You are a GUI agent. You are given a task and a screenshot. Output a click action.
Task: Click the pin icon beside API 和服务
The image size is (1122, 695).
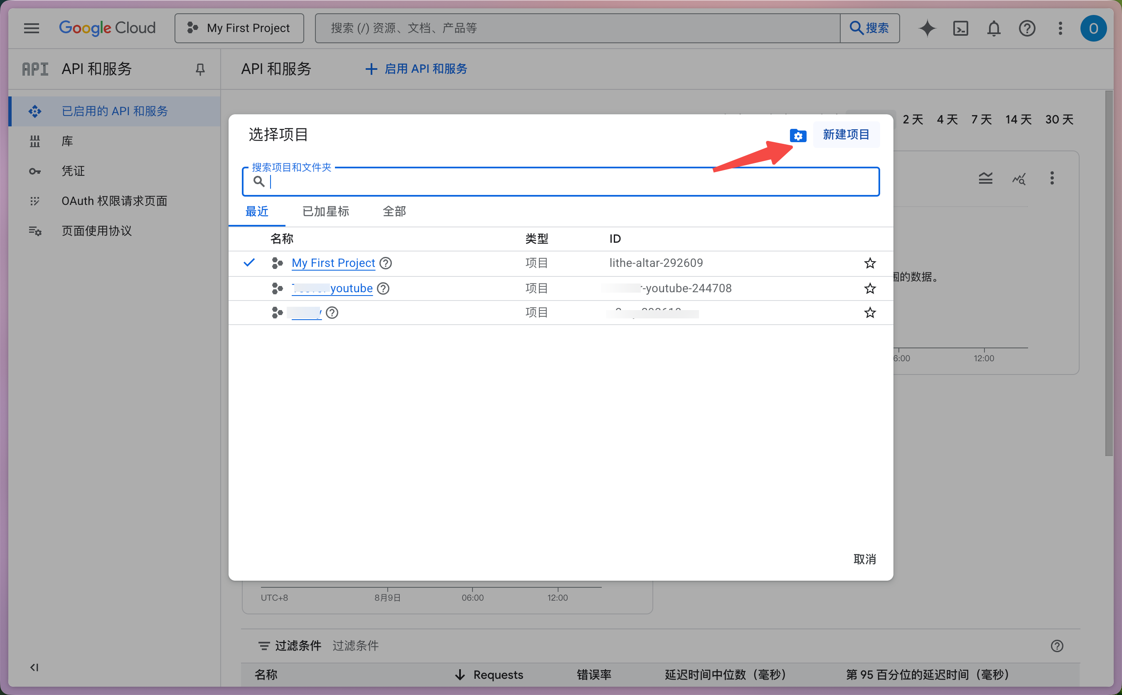tap(200, 69)
